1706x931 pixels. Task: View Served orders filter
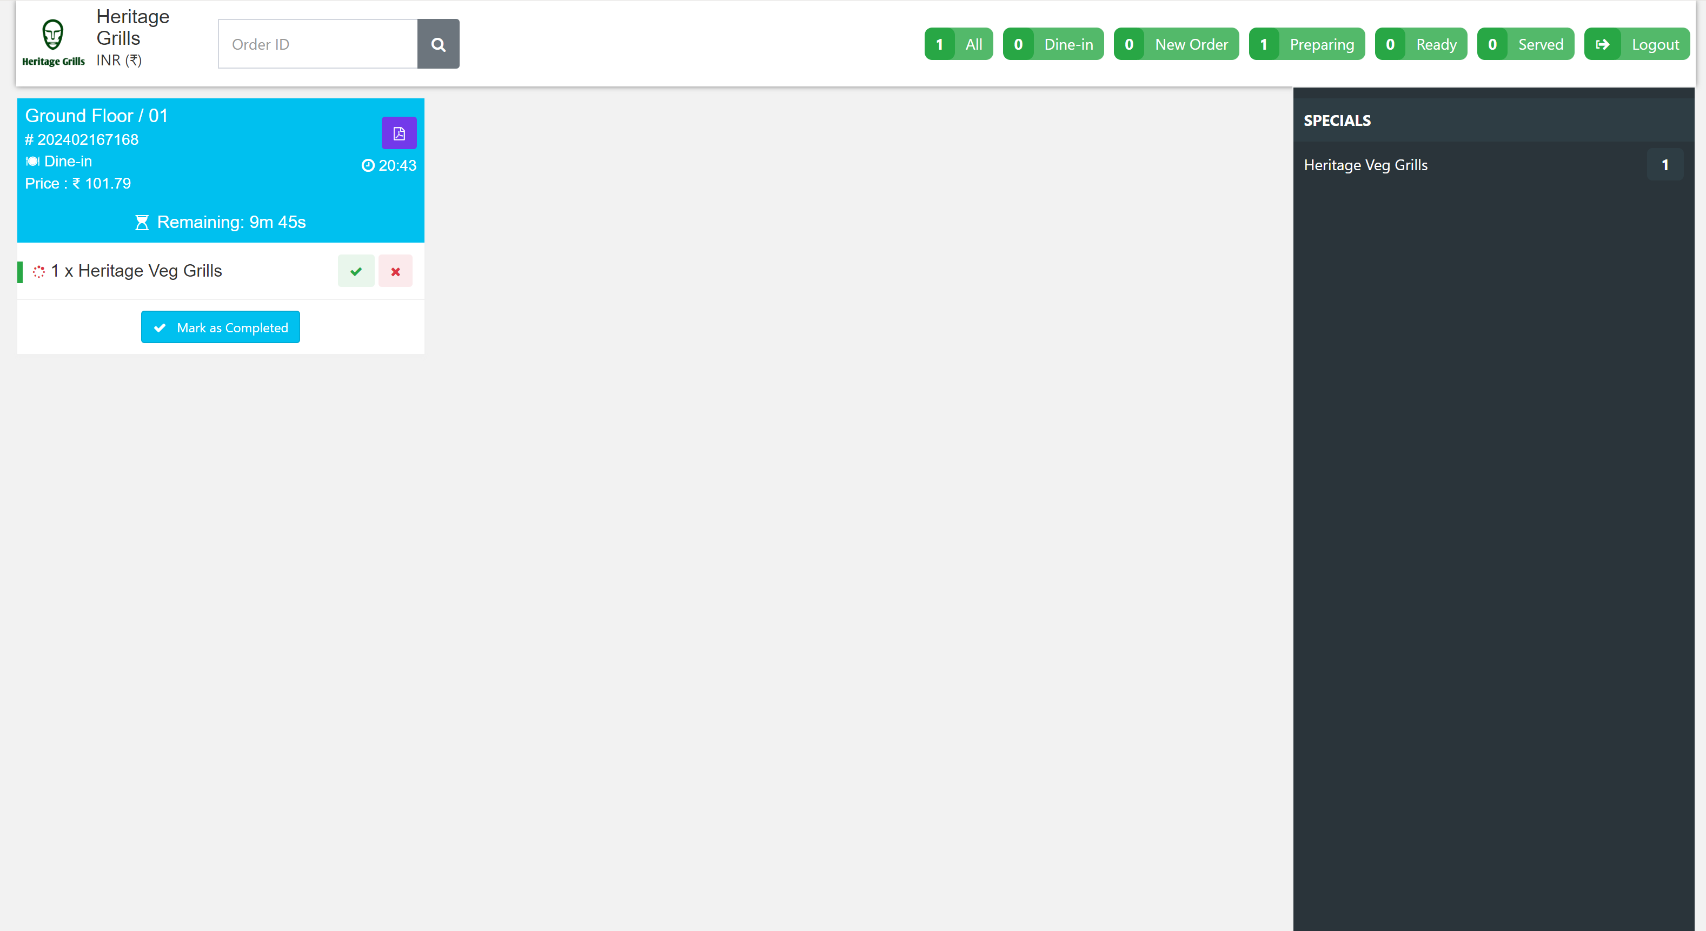point(1525,44)
